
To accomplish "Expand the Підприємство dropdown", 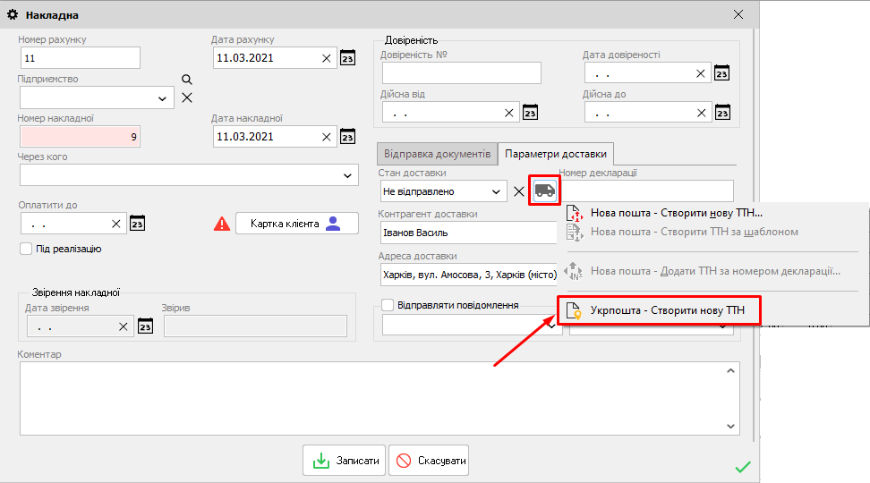I will (162, 97).
